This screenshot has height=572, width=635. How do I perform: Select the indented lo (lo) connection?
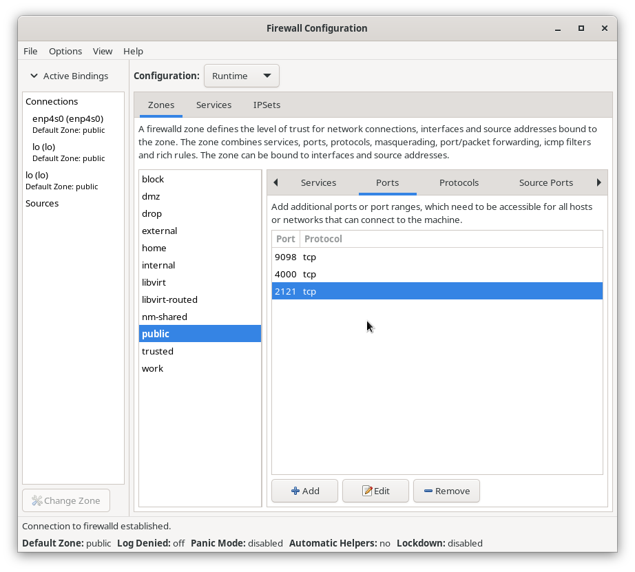pyautogui.click(x=73, y=152)
